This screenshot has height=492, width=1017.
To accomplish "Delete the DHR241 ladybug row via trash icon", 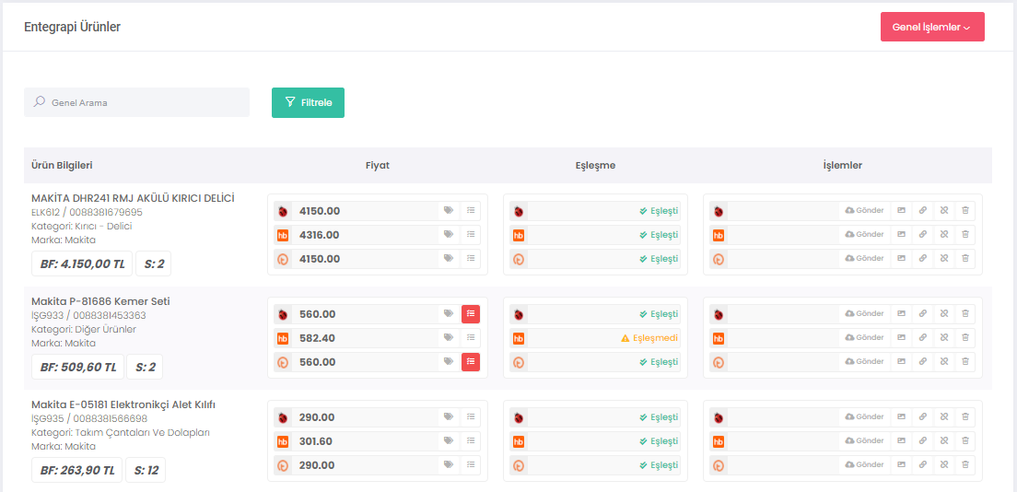I will (965, 211).
